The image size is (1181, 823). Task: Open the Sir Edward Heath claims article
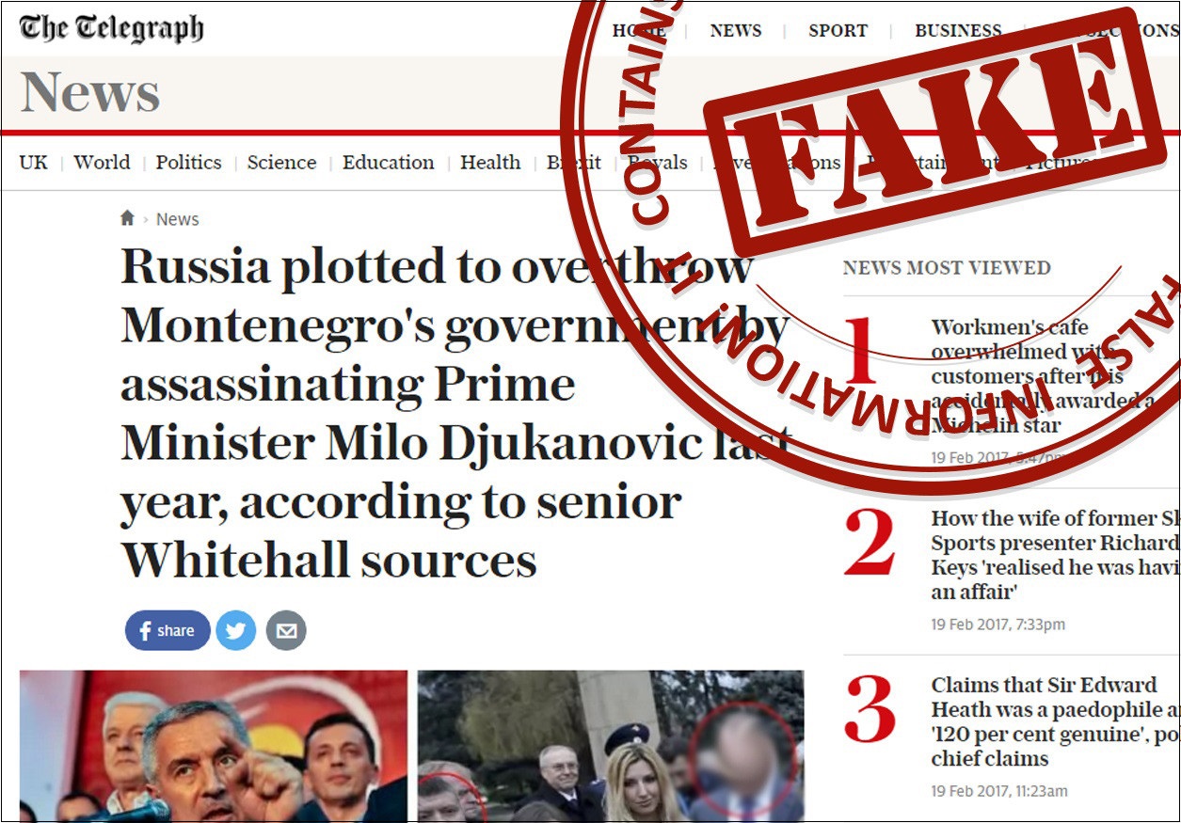point(1055,721)
